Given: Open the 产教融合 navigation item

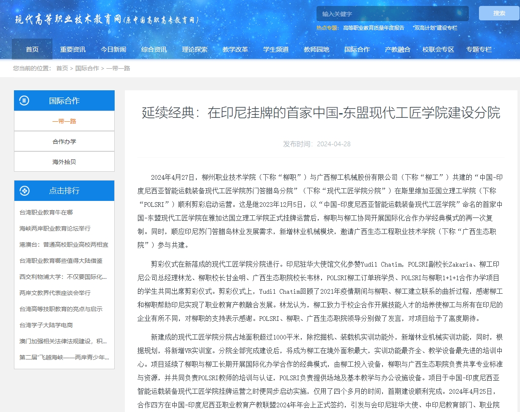Looking at the screenshot, I should [398, 49].
